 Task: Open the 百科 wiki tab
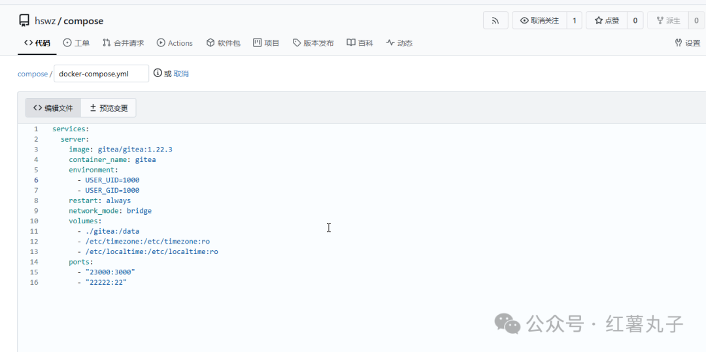point(360,43)
